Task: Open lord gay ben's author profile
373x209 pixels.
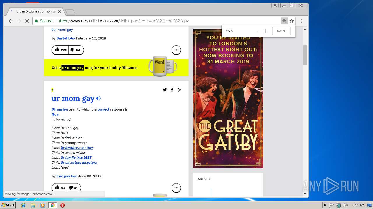Action: pos(67,176)
